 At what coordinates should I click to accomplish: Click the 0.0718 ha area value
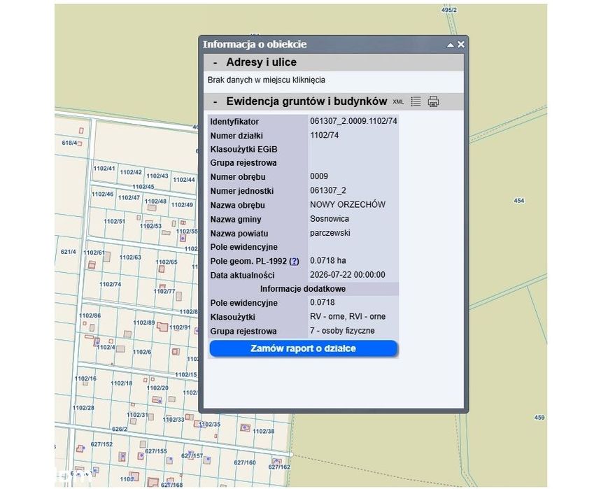[327, 261]
